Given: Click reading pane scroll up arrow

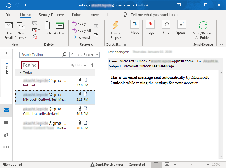Looking at the screenshot, I should click(x=221, y=73).
